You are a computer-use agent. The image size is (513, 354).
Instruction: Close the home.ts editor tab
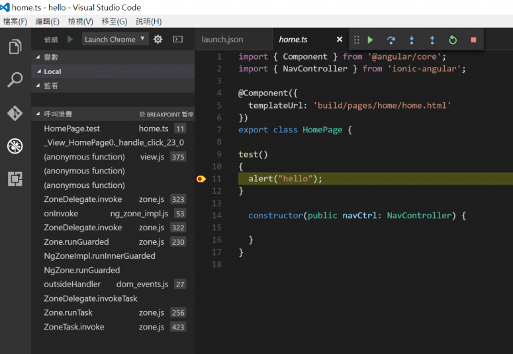(x=340, y=40)
